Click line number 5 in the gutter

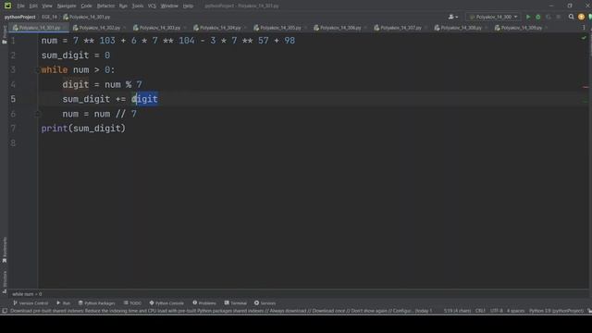click(13, 99)
